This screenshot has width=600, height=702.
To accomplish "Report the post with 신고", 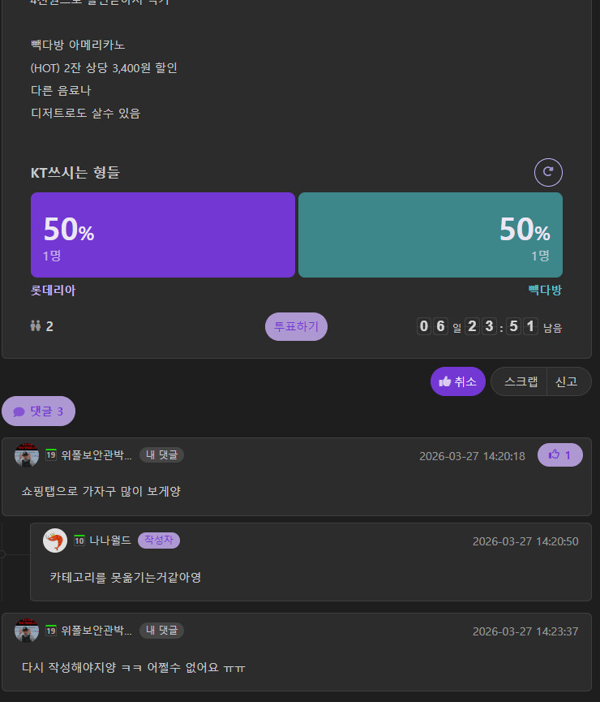I will [x=568, y=381].
